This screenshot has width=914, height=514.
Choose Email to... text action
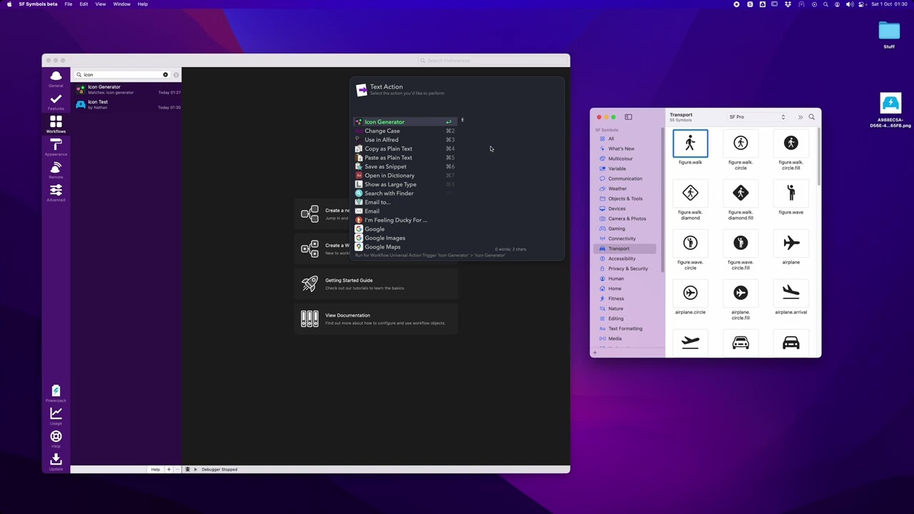[404, 202]
